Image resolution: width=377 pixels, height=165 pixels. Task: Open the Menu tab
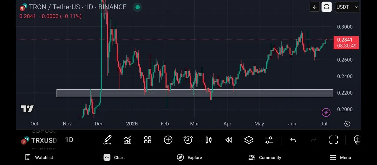[x=340, y=158]
